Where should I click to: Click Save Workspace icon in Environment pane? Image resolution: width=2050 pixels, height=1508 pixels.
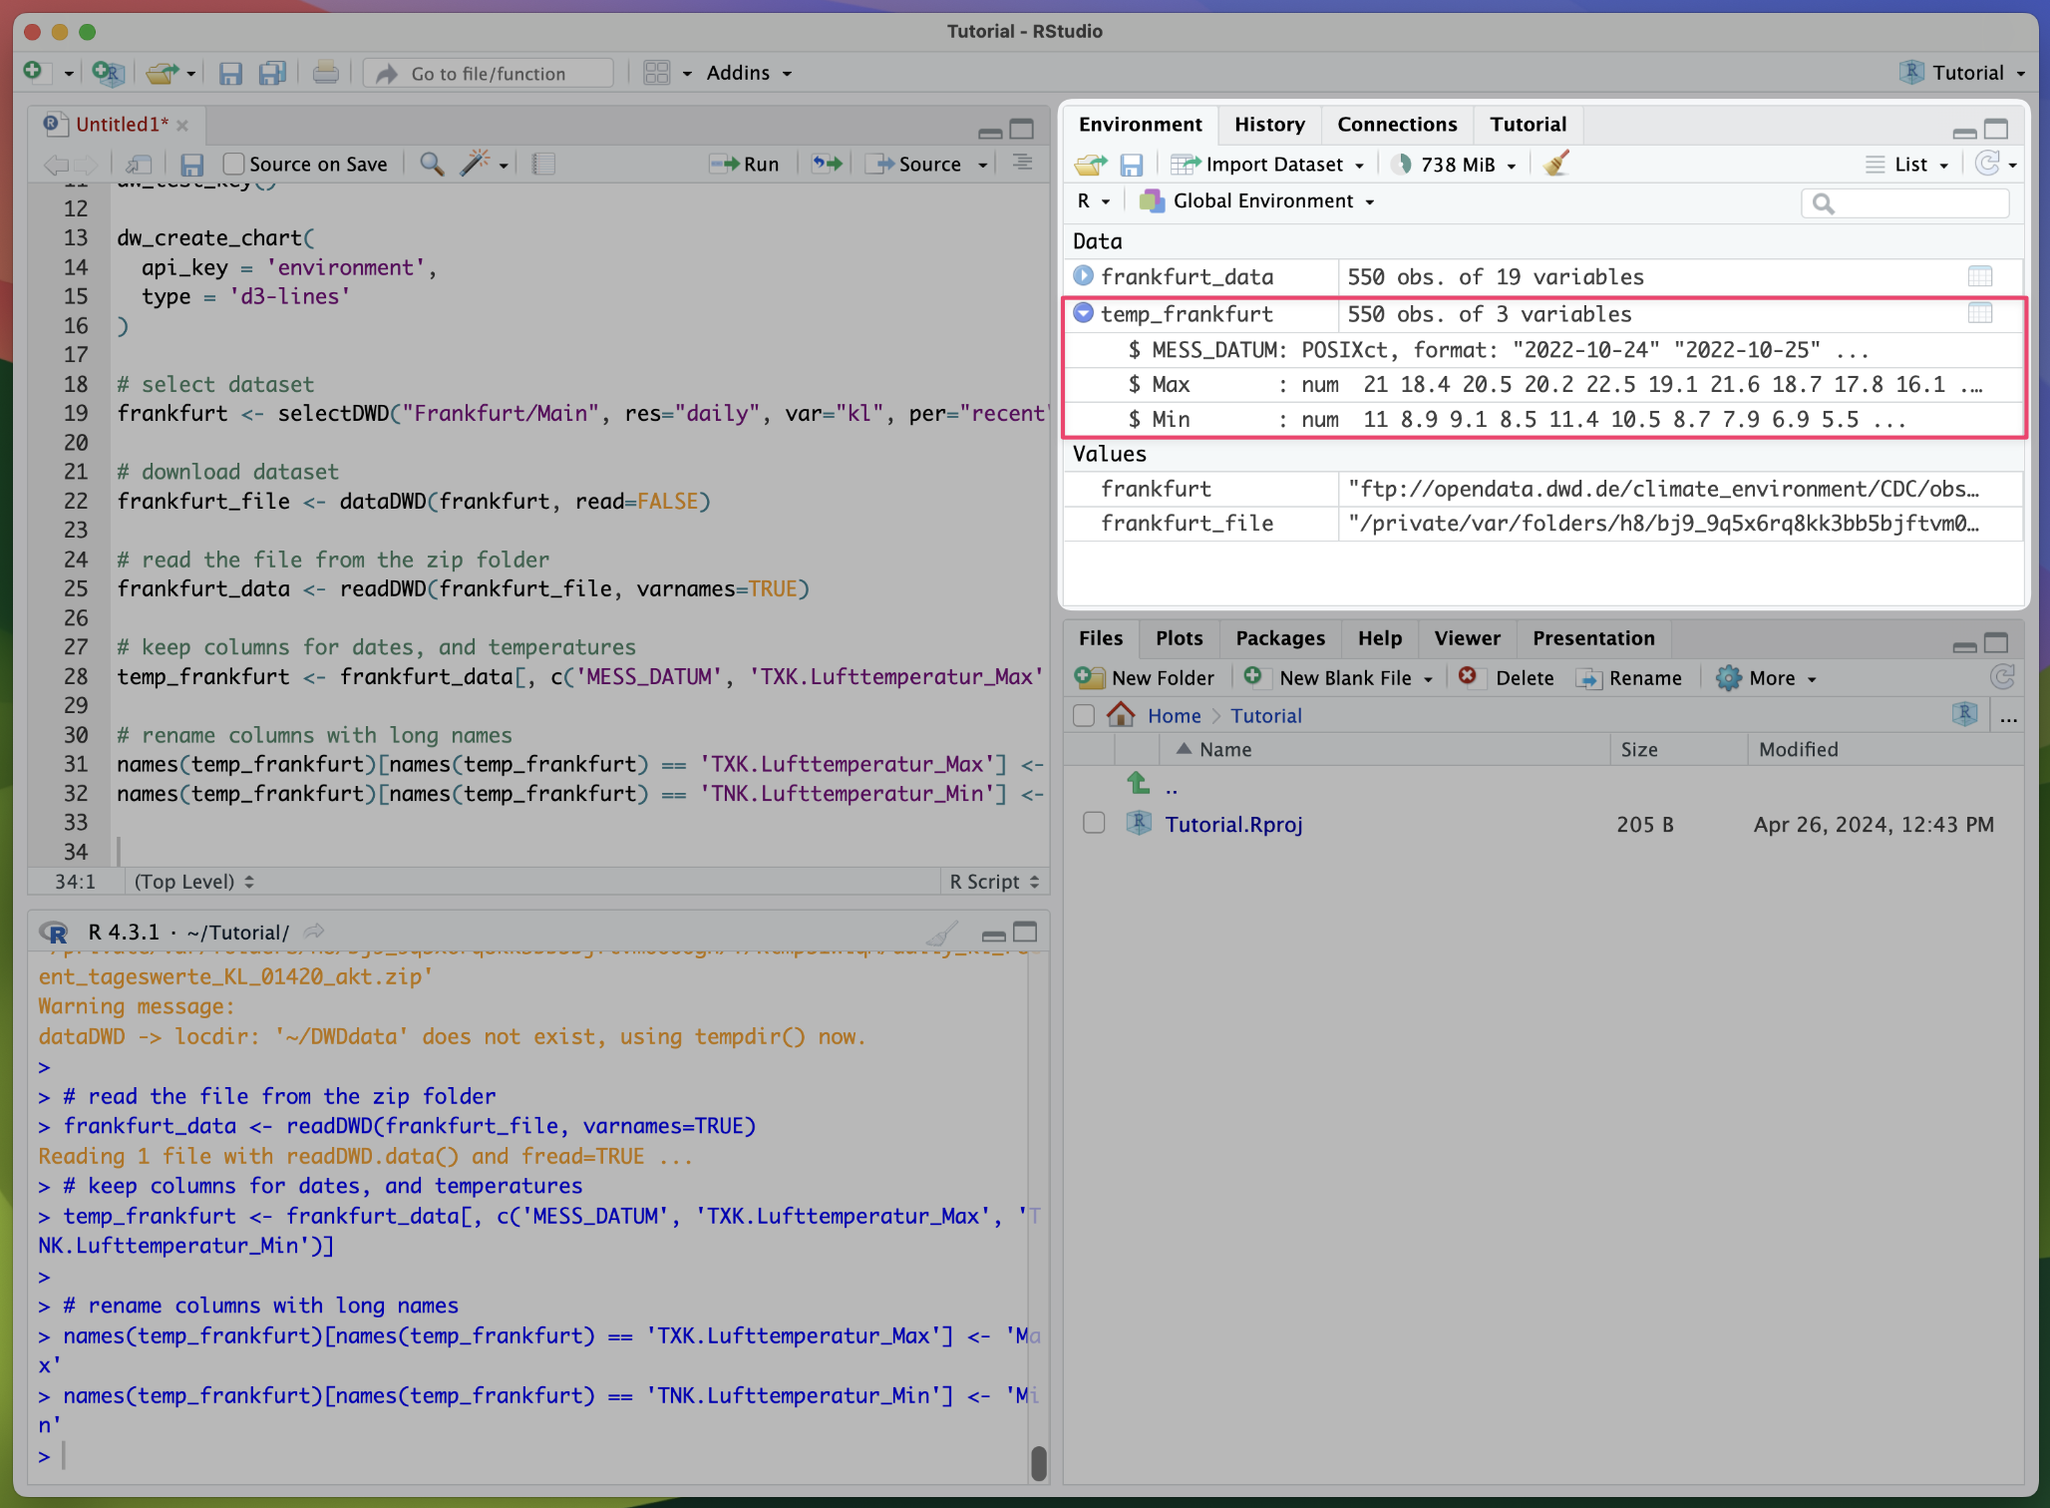click(x=1131, y=165)
